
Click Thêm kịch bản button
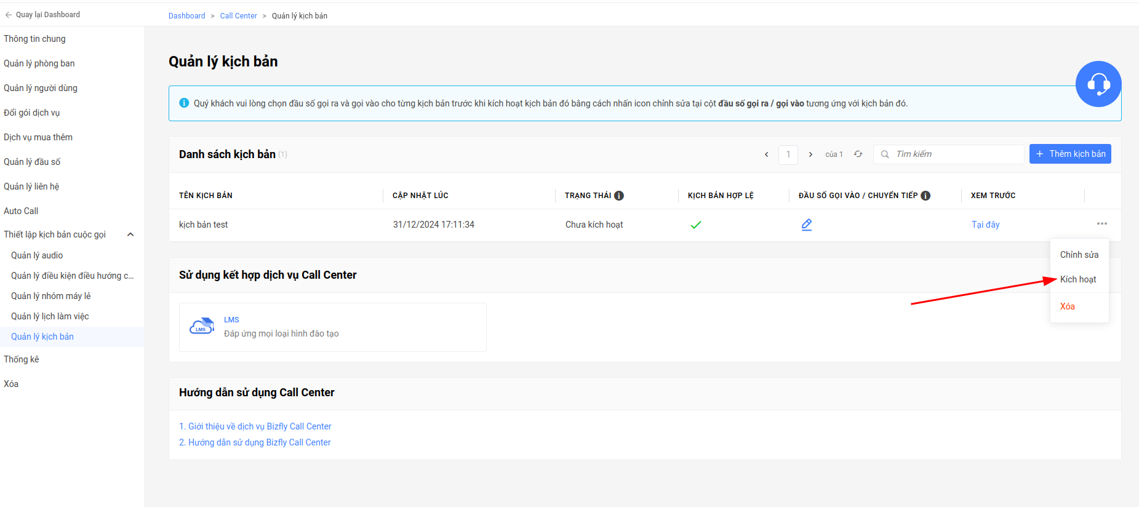(1070, 154)
